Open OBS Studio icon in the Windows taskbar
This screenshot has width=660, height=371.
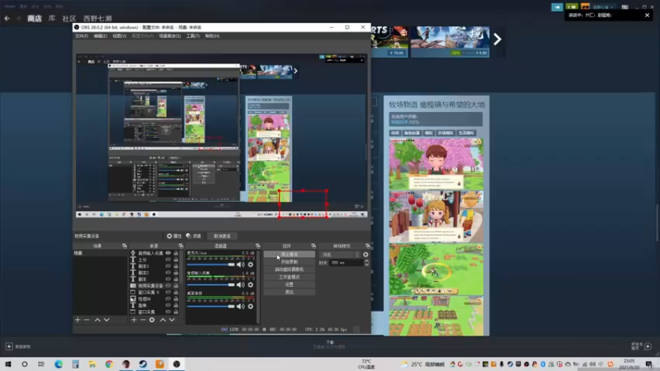coord(177,364)
